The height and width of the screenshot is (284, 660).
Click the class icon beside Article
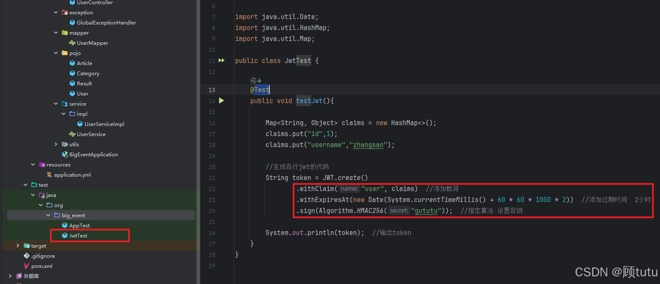[x=72, y=63]
